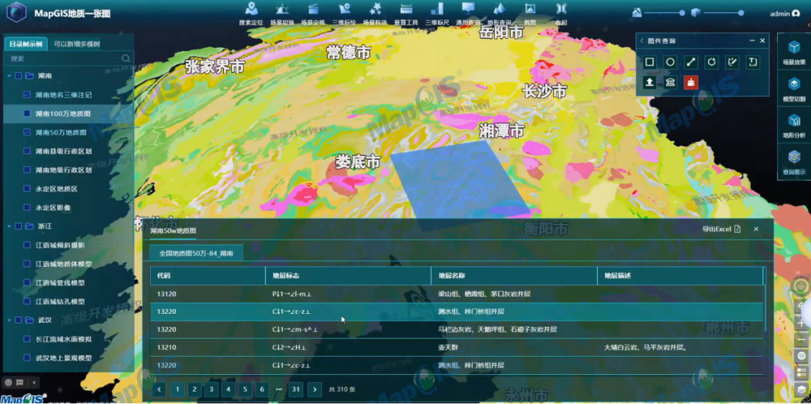Go to results page 31
The width and height of the screenshot is (811, 404).
click(x=296, y=390)
